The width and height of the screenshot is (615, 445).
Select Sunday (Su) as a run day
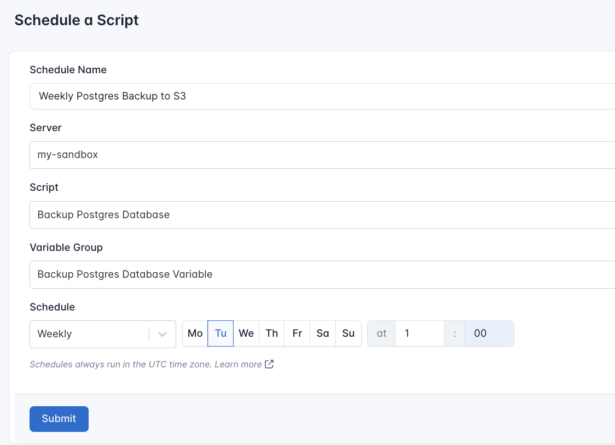[348, 333]
